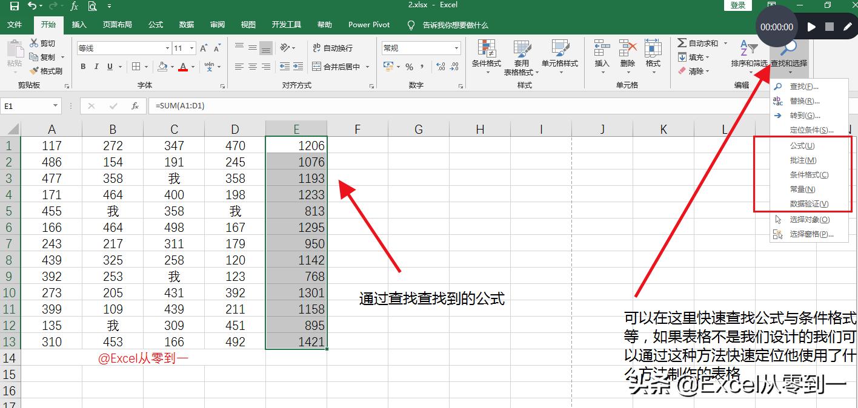
Task: Select the bold formatting icon
Action: click(x=83, y=67)
